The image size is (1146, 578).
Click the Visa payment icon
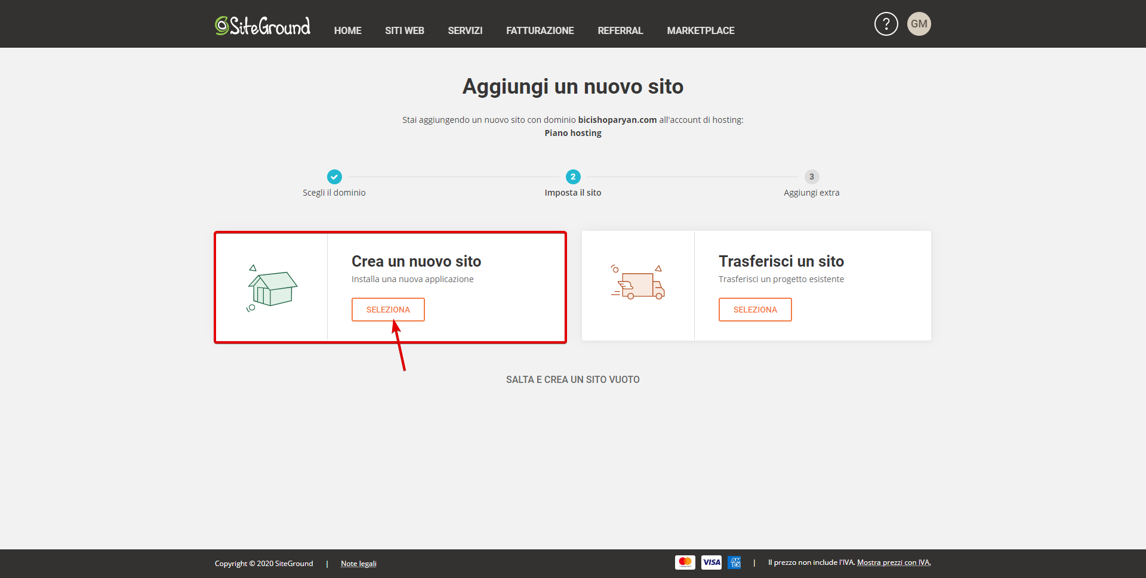coord(711,562)
